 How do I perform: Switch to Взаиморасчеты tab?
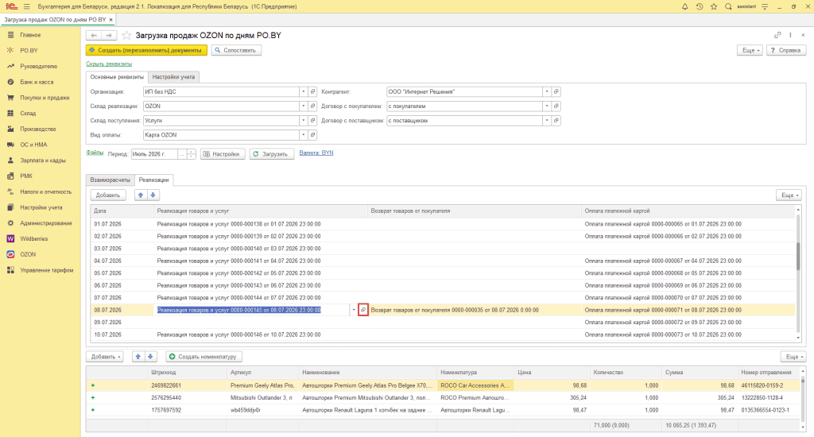110,180
